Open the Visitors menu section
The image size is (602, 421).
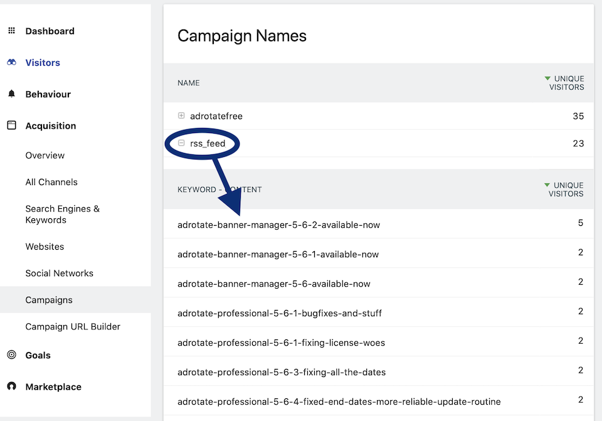(43, 63)
